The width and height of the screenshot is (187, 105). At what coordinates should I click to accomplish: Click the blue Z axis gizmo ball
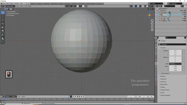(x=149, y=12)
